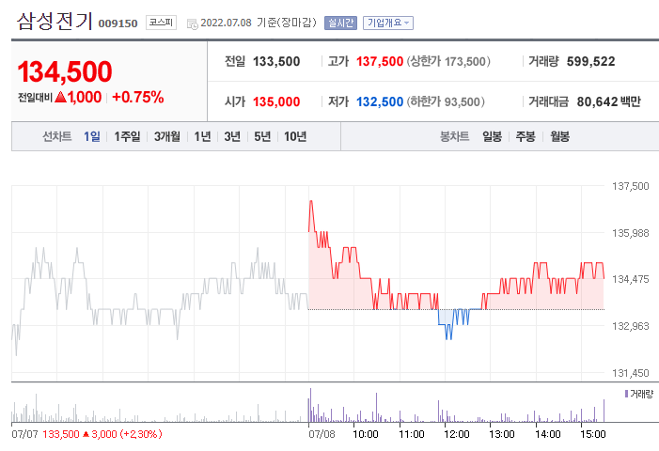Click the high price 137,500

tap(380, 61)
